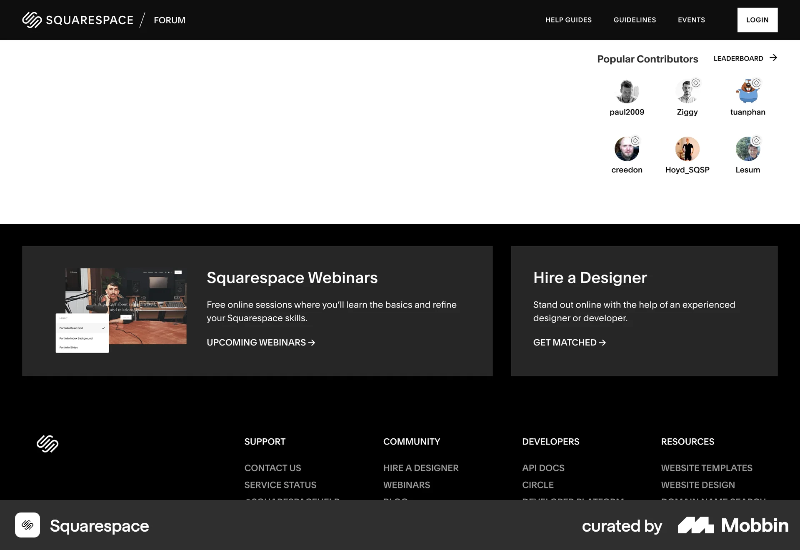Click the LOGIN button

tap(757, 20)
